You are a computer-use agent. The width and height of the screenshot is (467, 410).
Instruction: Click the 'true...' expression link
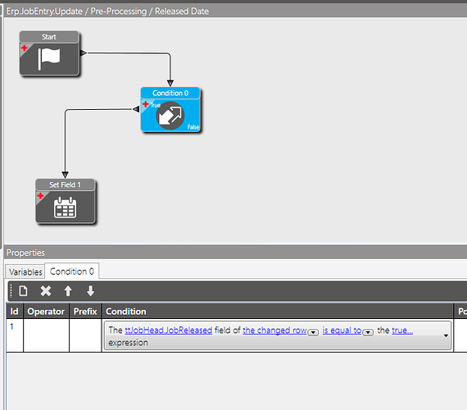pyautogui.click(x=402, y=330)
